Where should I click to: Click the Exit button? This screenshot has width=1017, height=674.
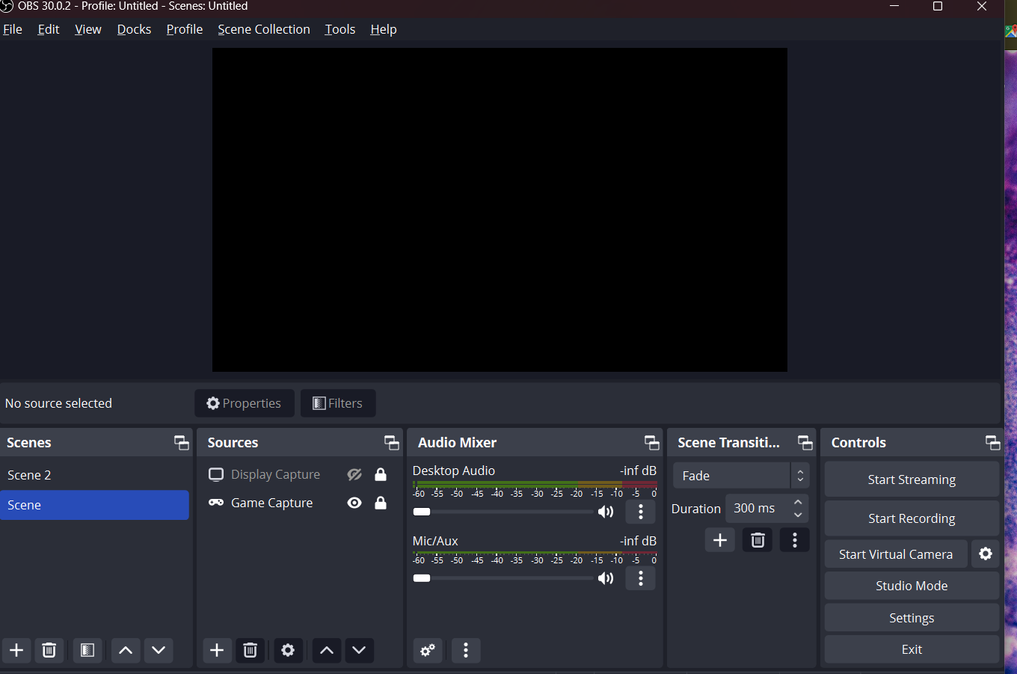[x=912, y=649]
